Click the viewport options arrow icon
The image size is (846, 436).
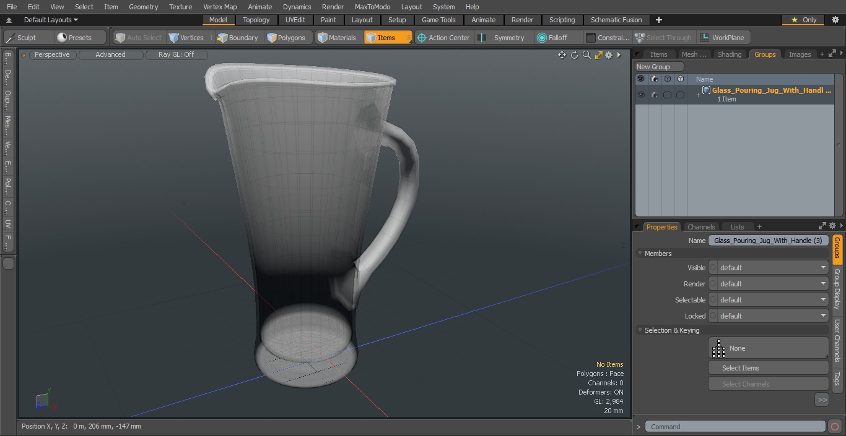pyautogui.click(x=619, y=55)
